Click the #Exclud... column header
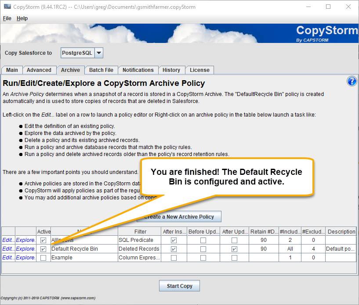The width and height of the screenshot is (359, 305). [313, 231]
